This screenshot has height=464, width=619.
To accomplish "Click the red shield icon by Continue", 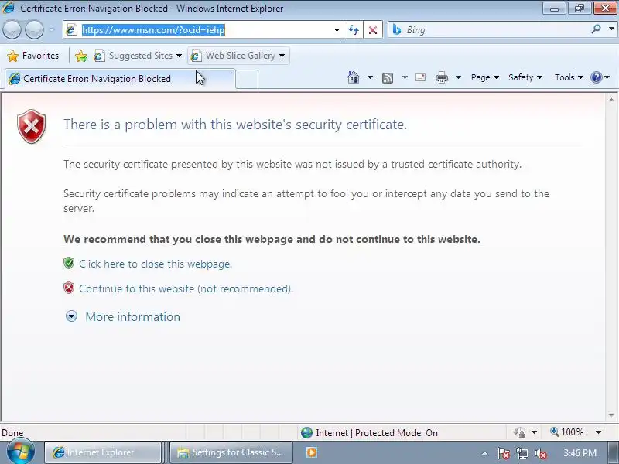I will (69, 288).
